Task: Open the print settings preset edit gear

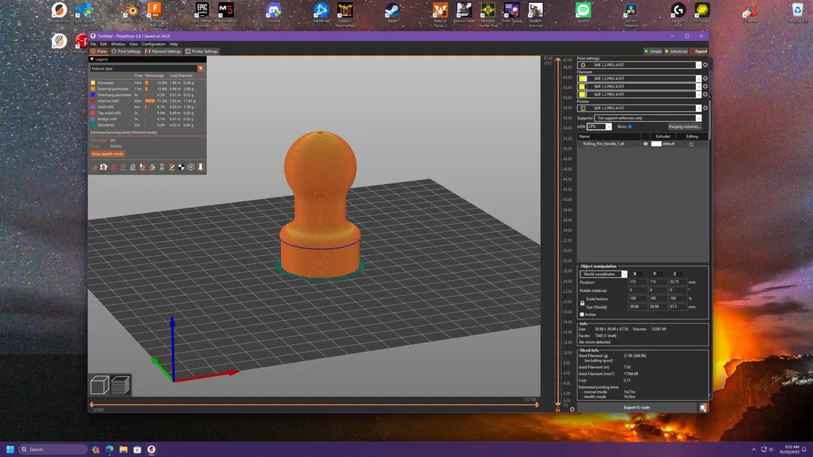Action: (x=705, y=65)
